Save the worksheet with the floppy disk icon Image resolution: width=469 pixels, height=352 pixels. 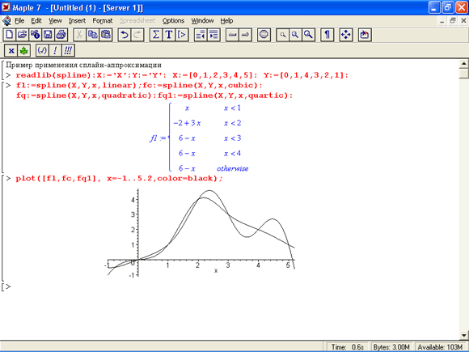[49, 35]
